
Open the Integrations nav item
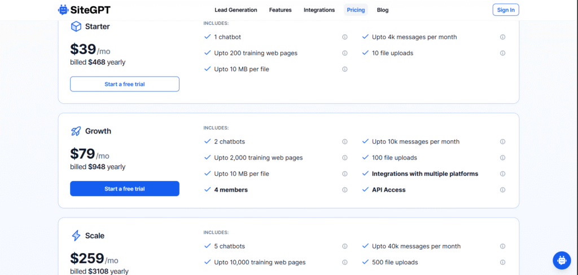coord(319,10)
